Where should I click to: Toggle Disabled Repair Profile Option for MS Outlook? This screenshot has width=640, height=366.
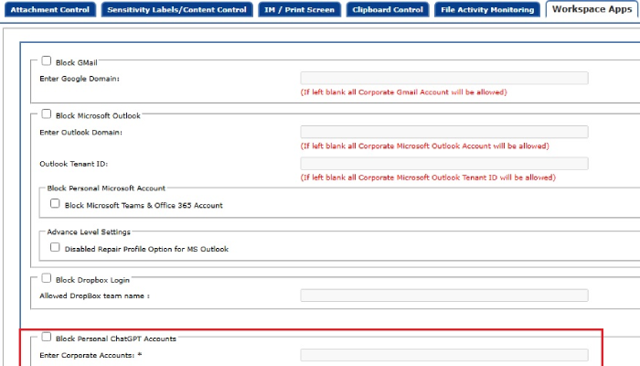(56, 247)
